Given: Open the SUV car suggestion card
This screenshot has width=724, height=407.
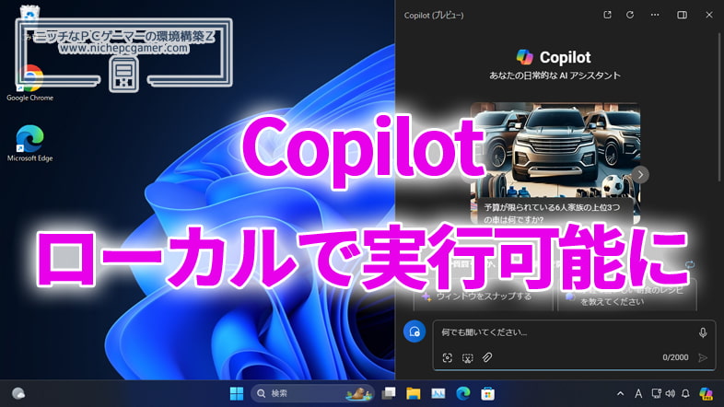Looking at the screenshot, I should [555, 163].
